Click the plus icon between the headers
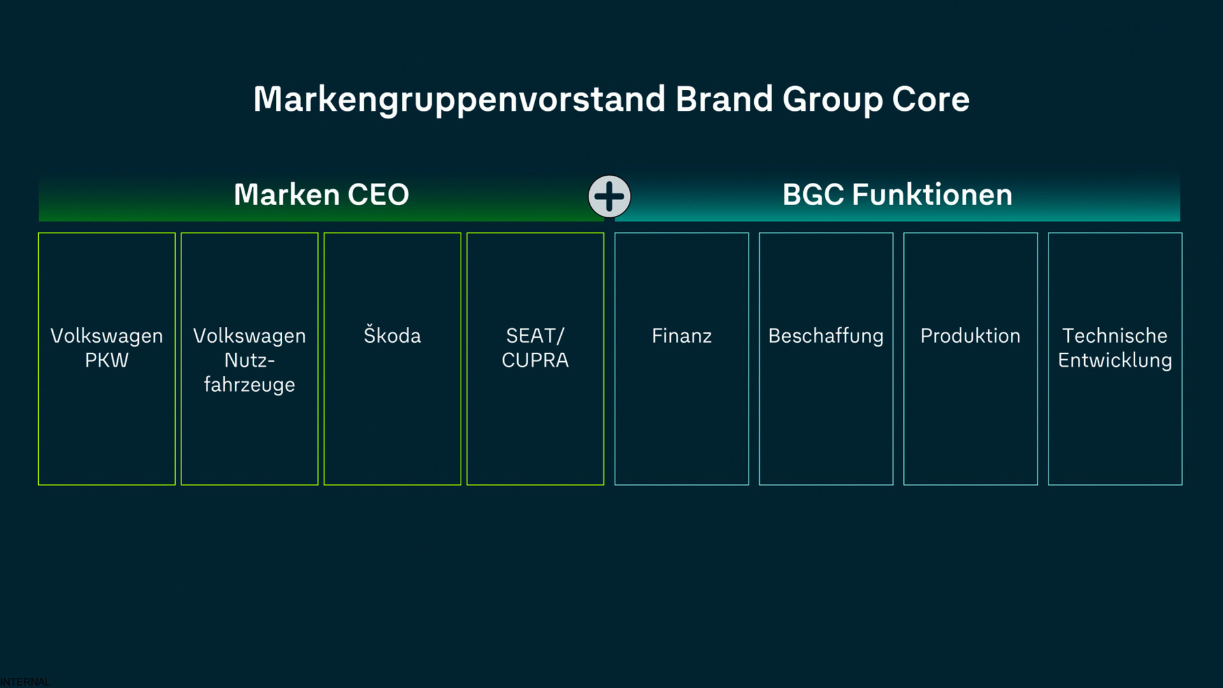 click(x=610, y=196)
